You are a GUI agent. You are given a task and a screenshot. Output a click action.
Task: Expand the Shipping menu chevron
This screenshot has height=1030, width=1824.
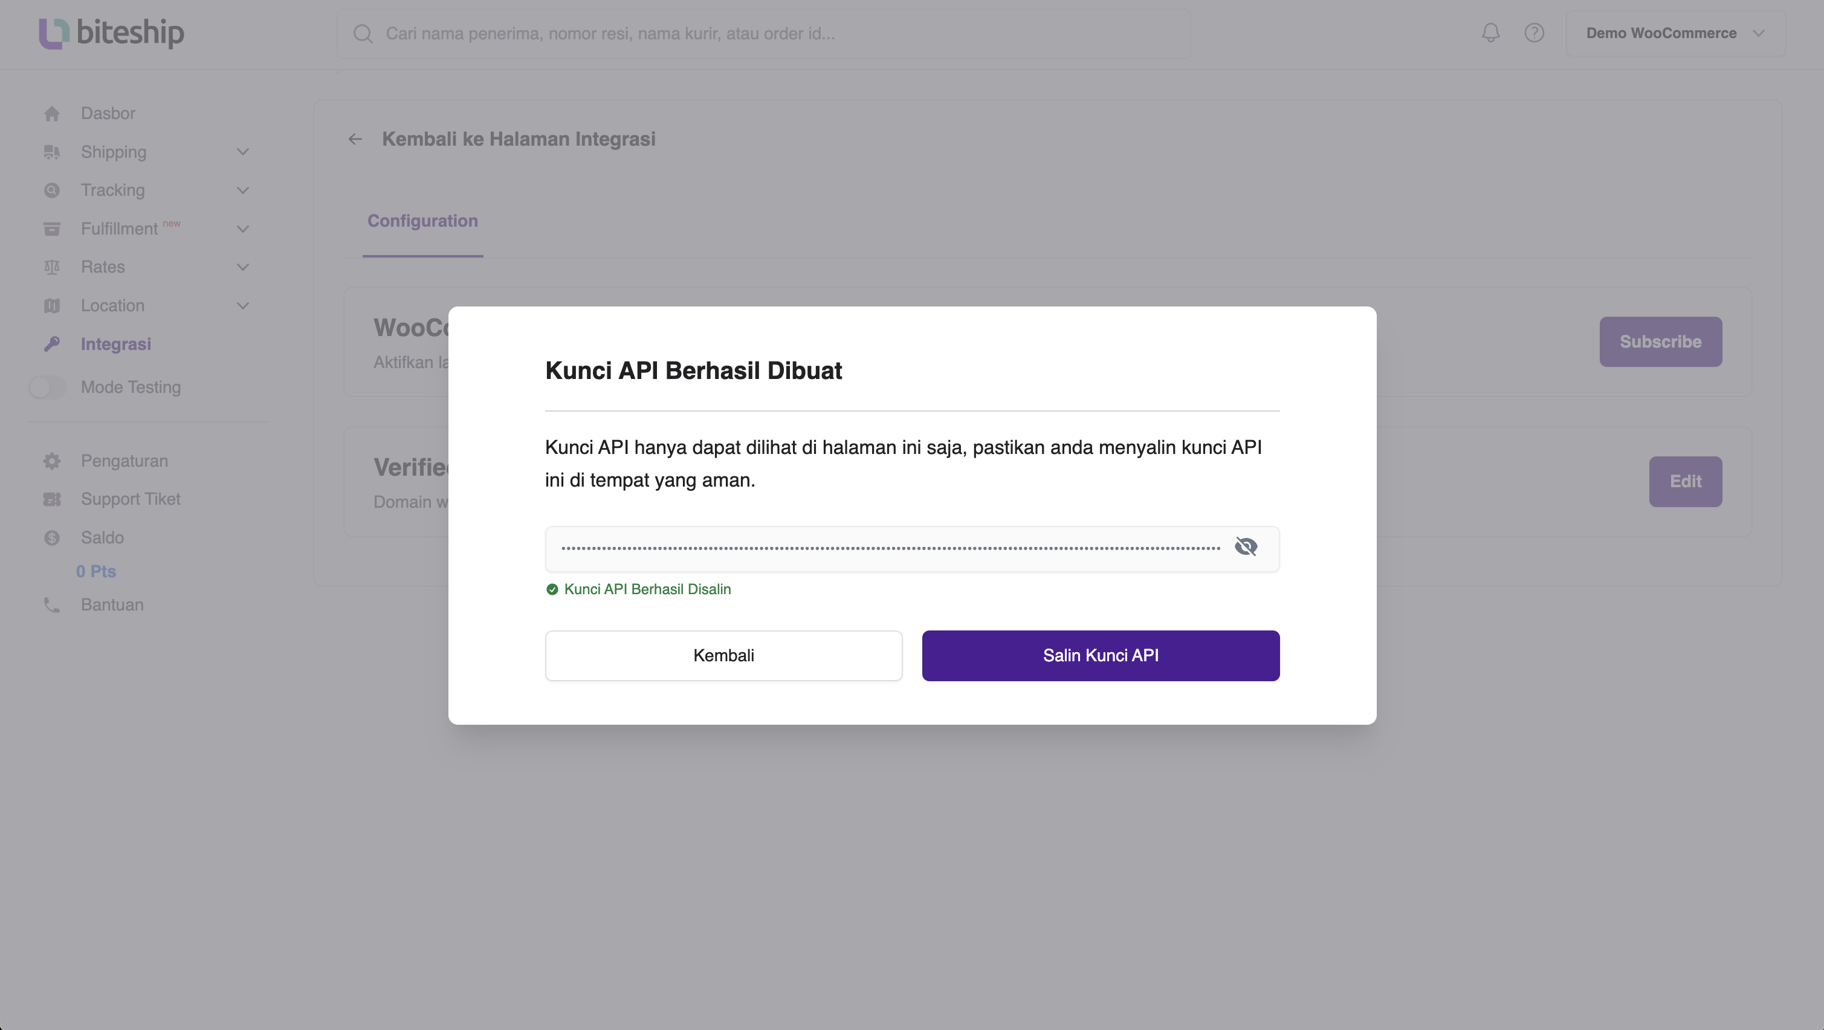pos(243,152)
